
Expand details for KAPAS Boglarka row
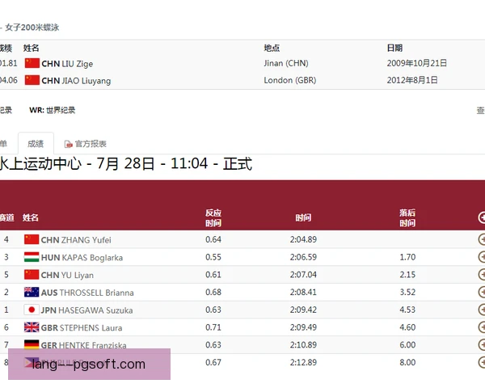click(482, 257)
